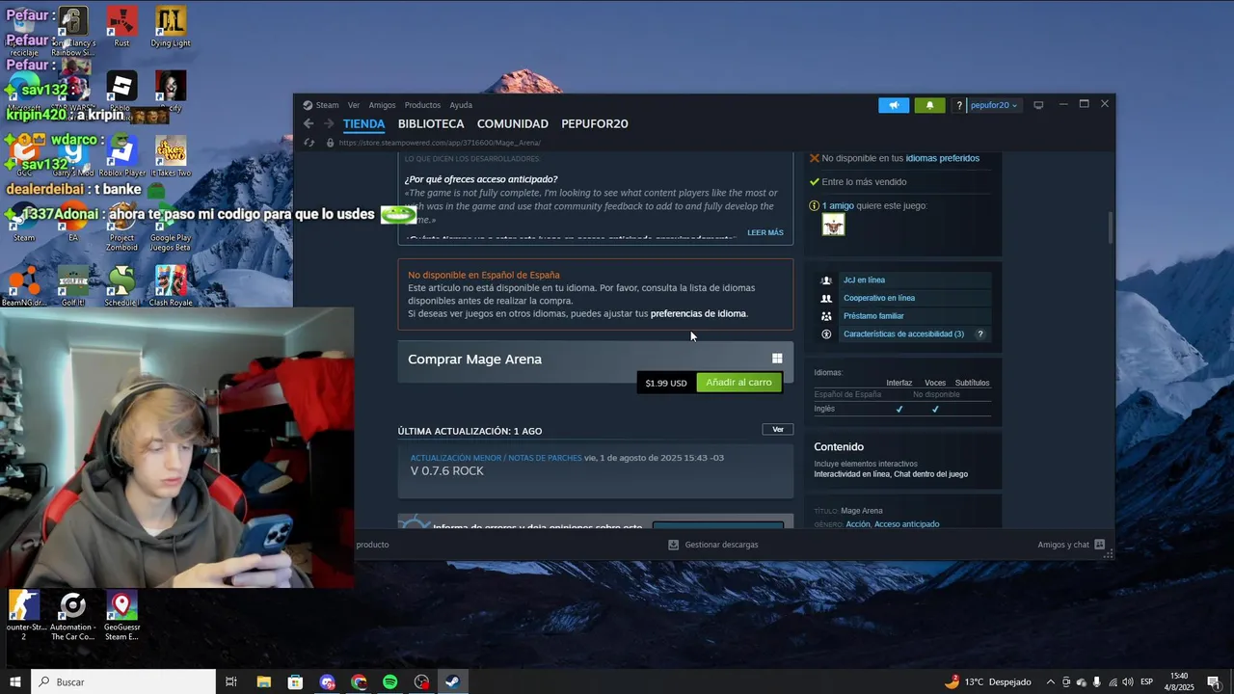The height and width of the screenshot is (694, 1234).
Task: Open Rainbow Six Siege desktop shortcut
Action: 72,29
